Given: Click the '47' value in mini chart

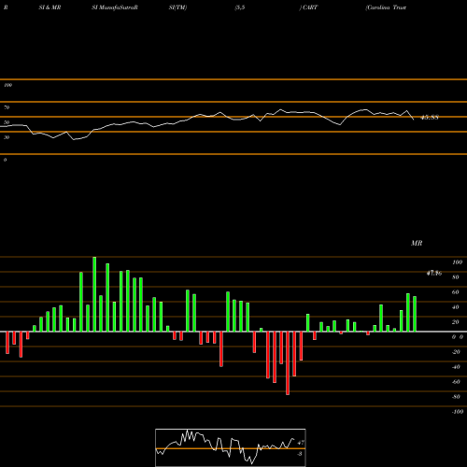Looking at the screenshot, I should click(301, 443).
